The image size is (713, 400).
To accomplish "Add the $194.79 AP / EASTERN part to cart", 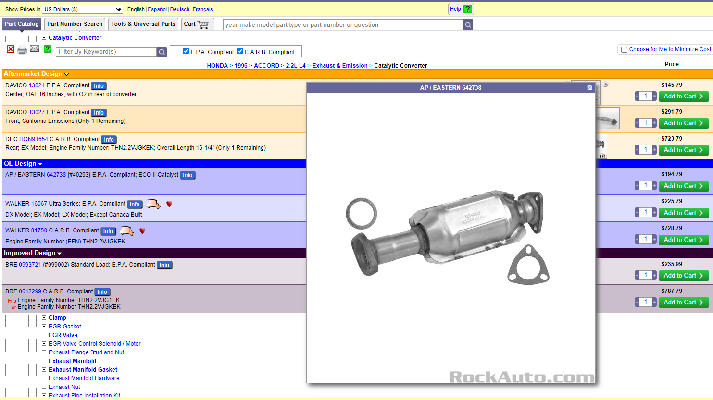I will click(684, 186).
